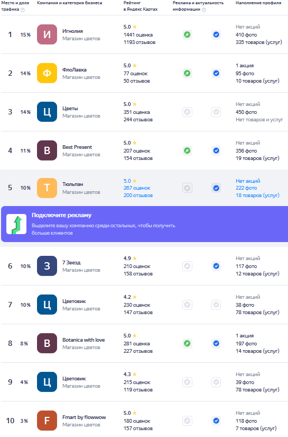Screen dimensions: 288x437
Task: Click the blue verified badge for 7 Звезд
Action: point(216,266)
